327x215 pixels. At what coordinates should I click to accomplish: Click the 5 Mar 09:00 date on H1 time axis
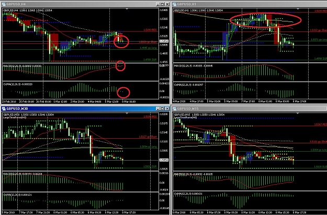(x=231, y=101)
